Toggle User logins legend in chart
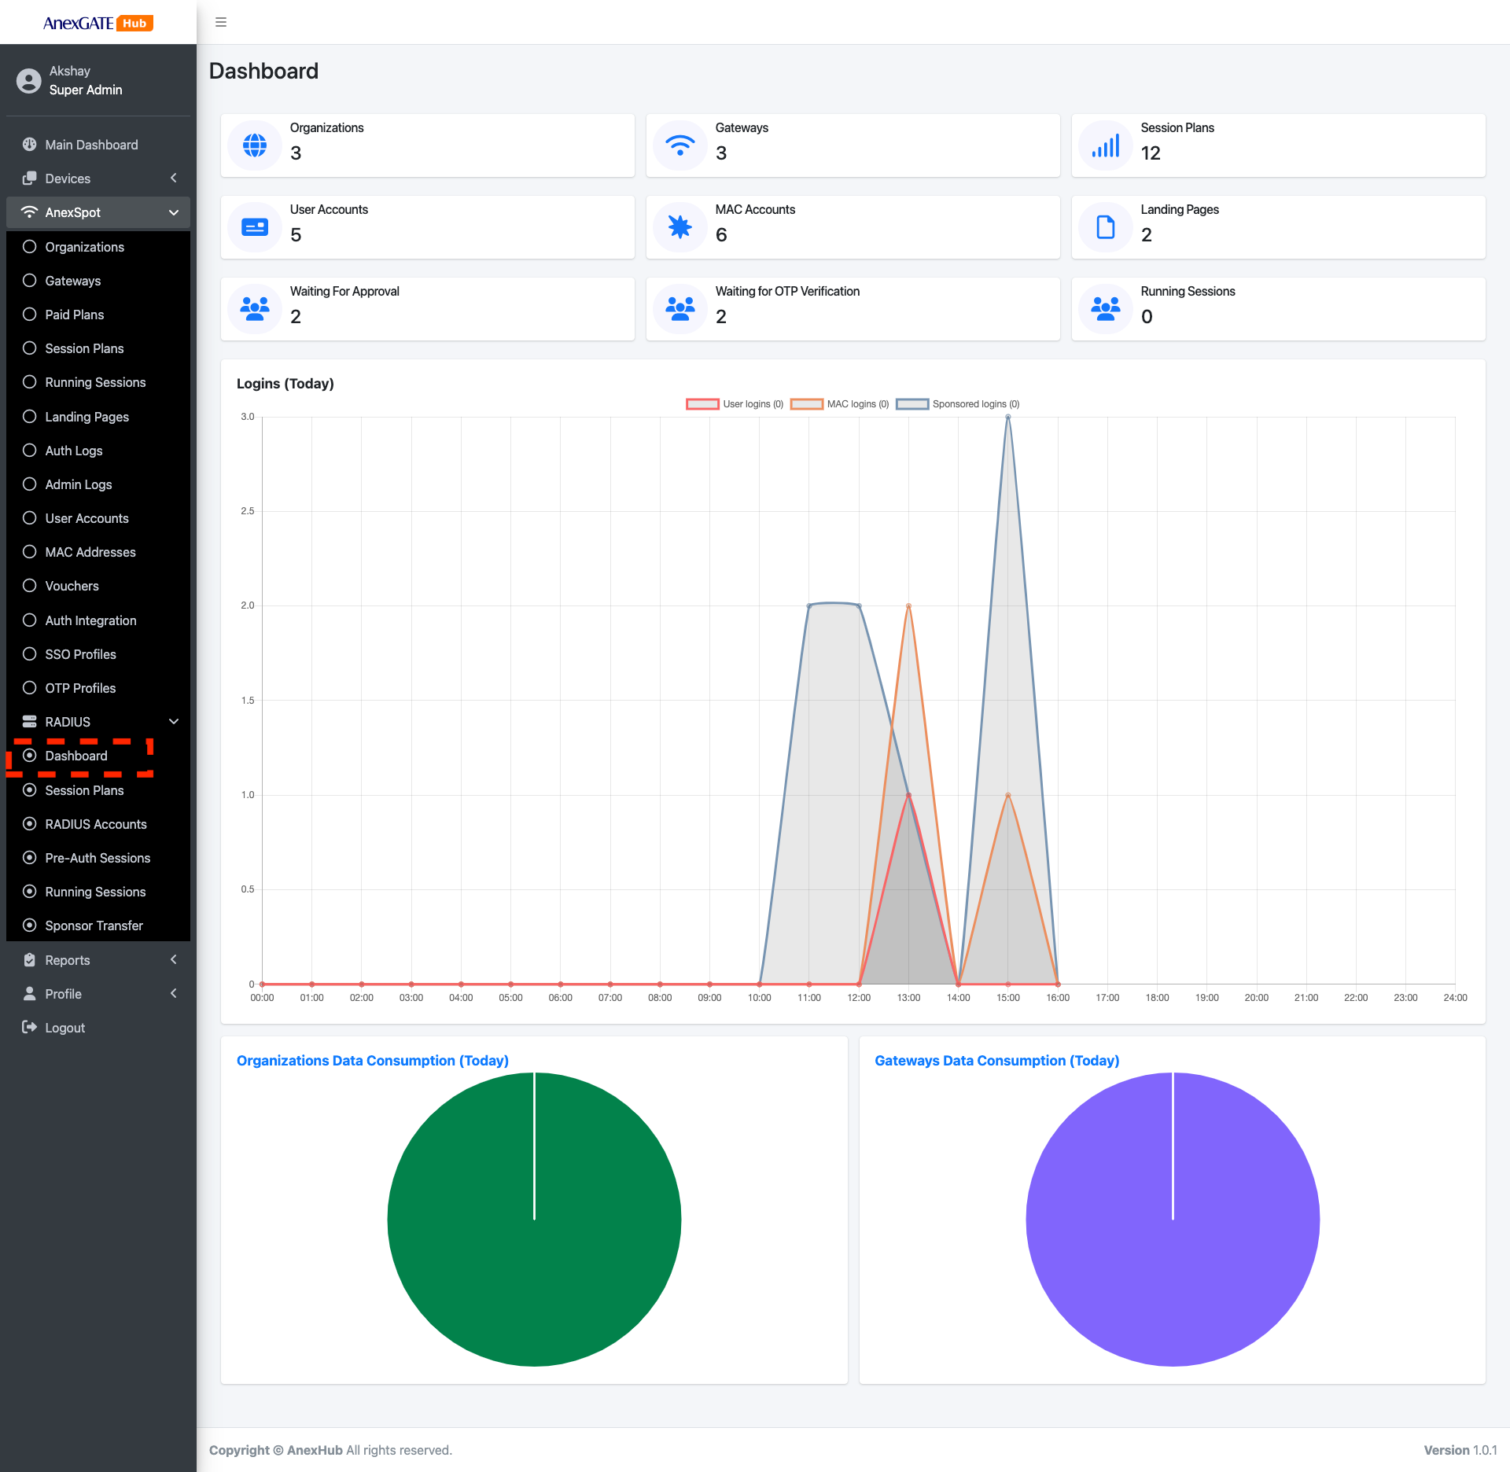The image size is (1510, 1472). pos(734,404)
